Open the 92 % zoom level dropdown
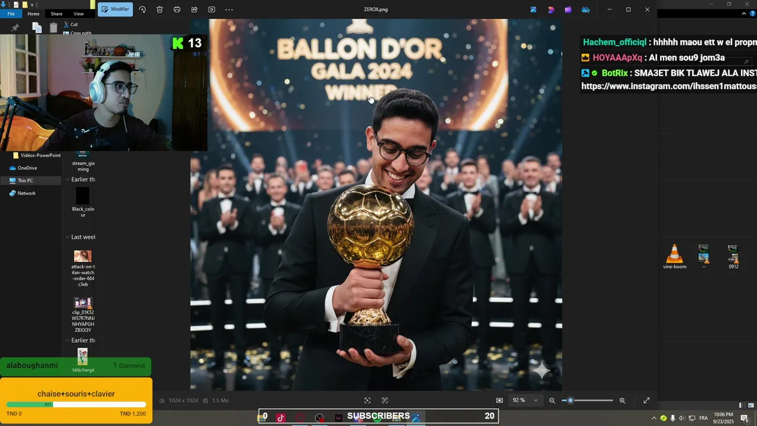 [x=525, y=401]
